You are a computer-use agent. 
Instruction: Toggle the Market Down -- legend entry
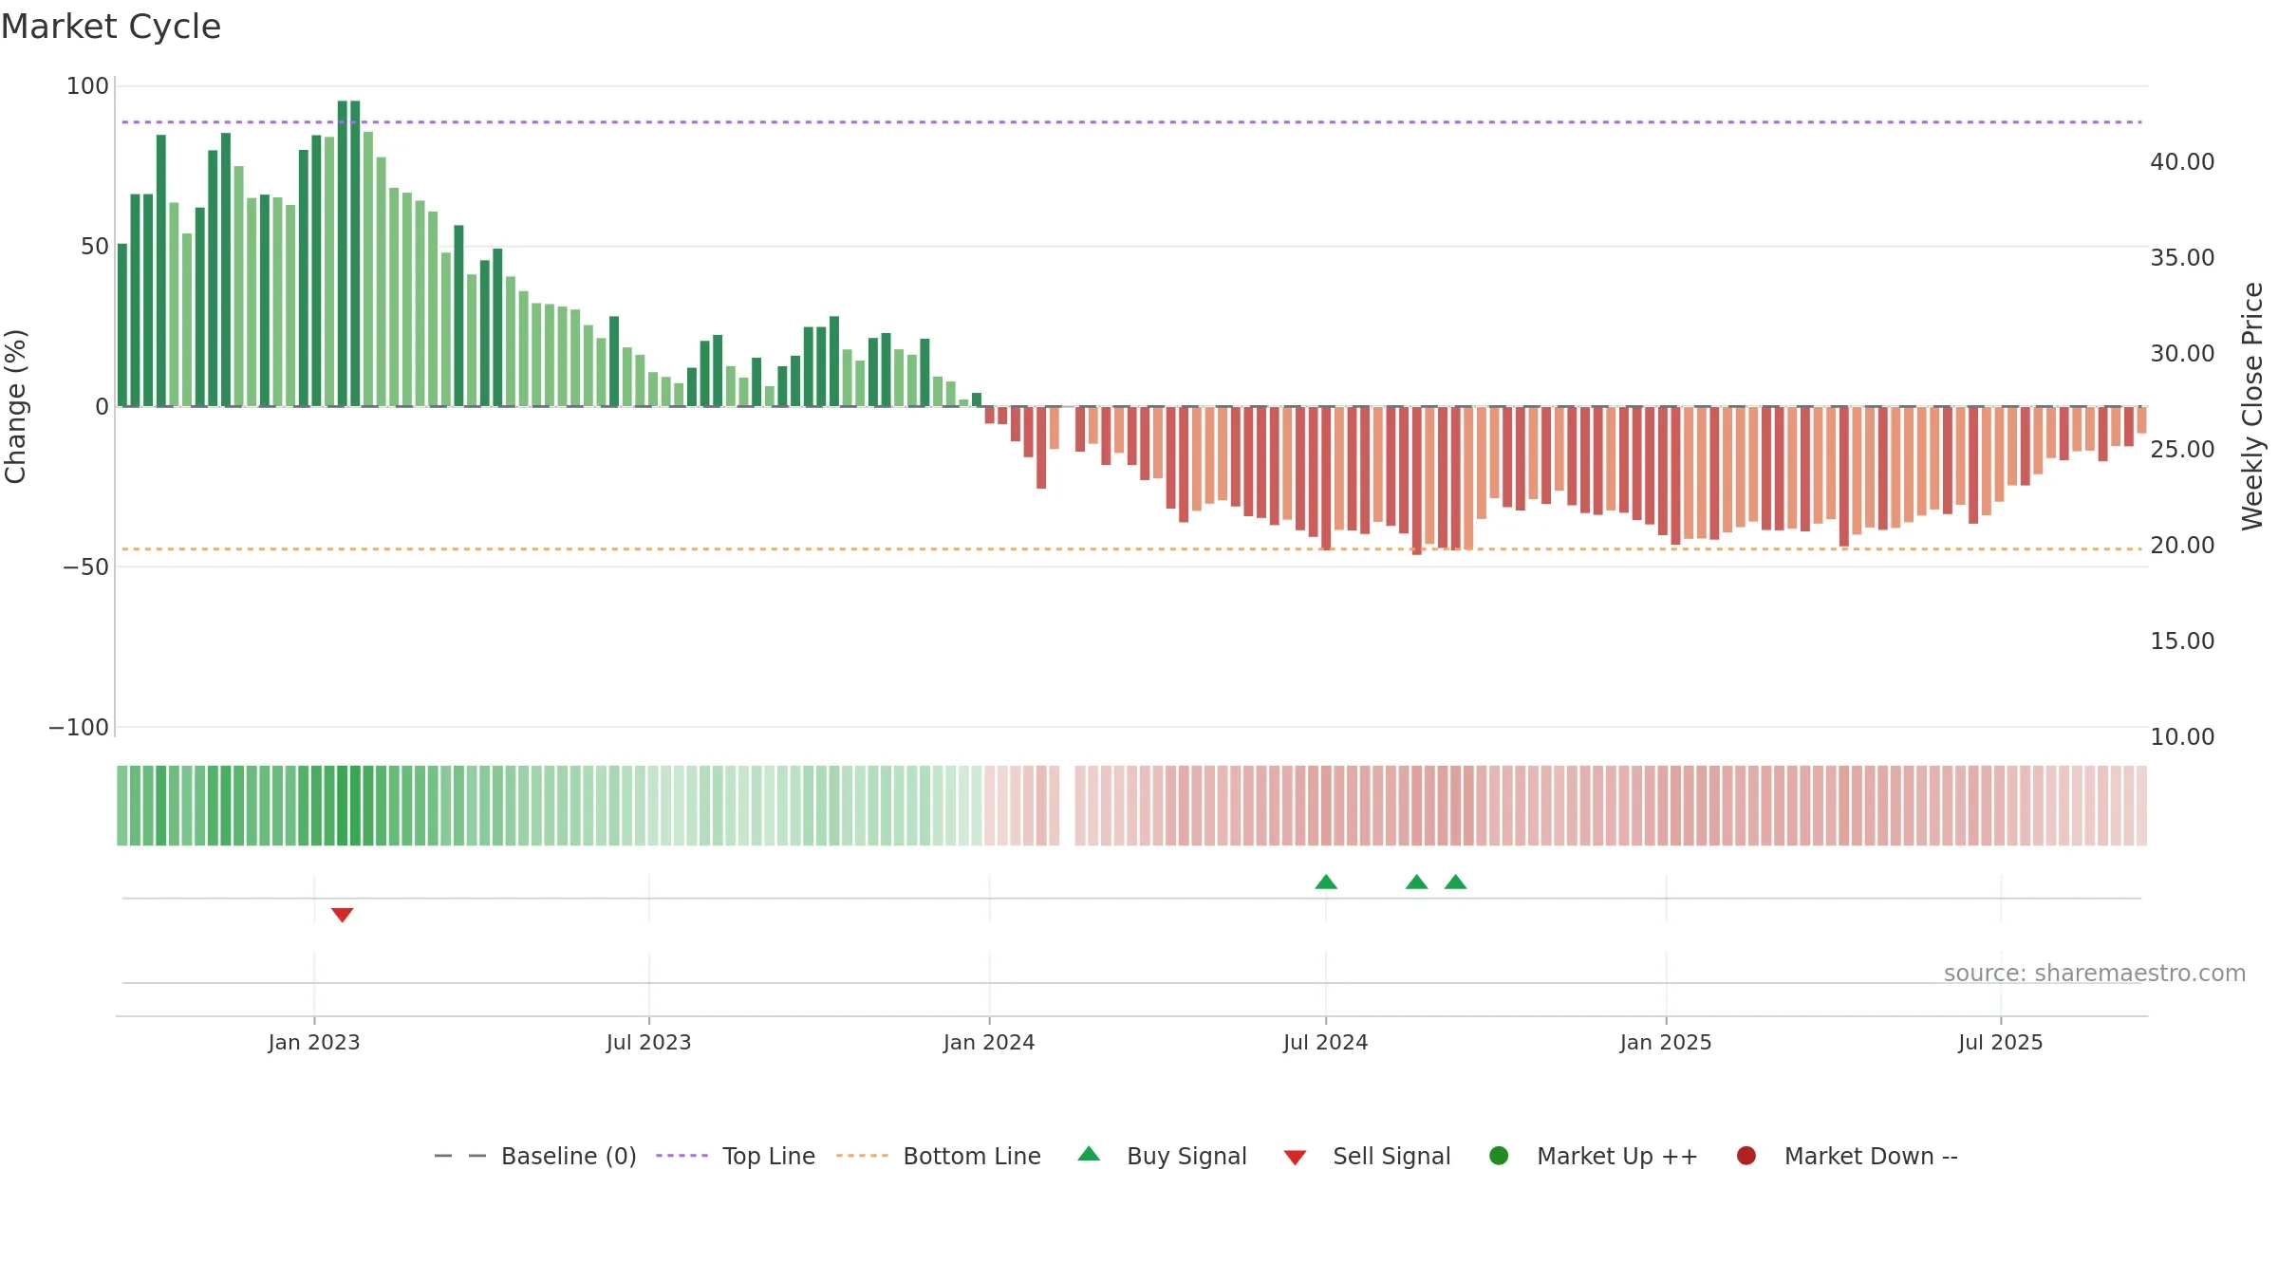click(1847, 1156)
